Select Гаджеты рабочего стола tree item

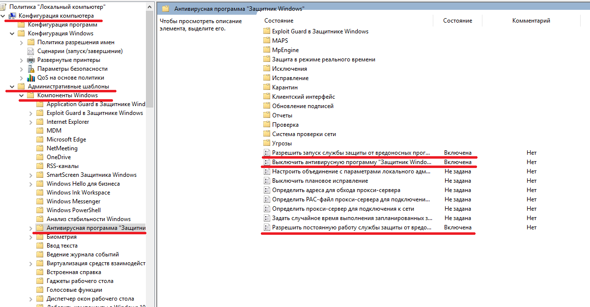(x=80, y=281)
